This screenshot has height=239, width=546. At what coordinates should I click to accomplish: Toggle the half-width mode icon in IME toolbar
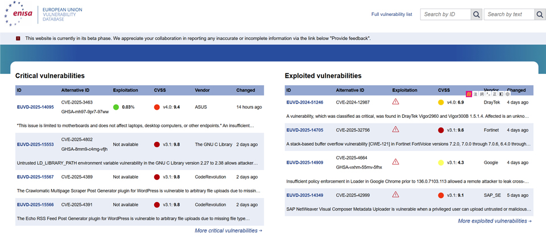[x=501, y=94]
